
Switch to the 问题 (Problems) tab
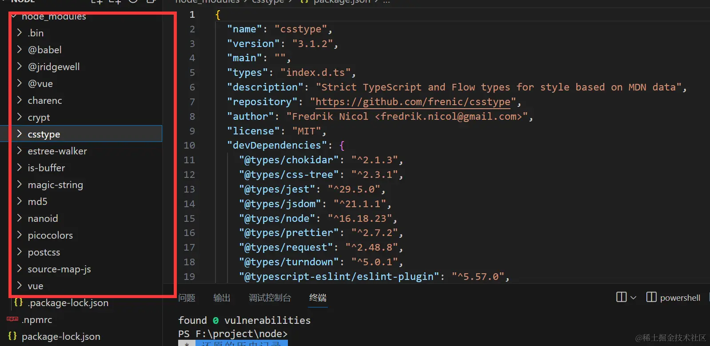click(187, 298)
